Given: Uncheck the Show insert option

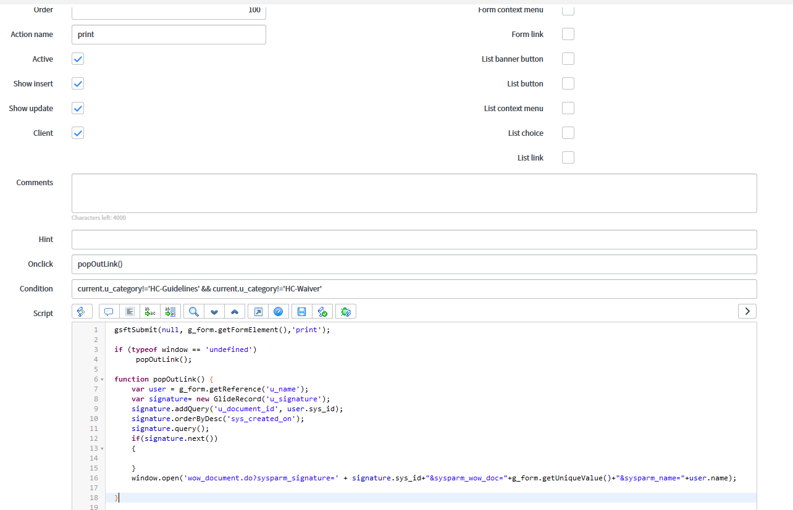Looking at the screenshot, I should pos(77,83).
